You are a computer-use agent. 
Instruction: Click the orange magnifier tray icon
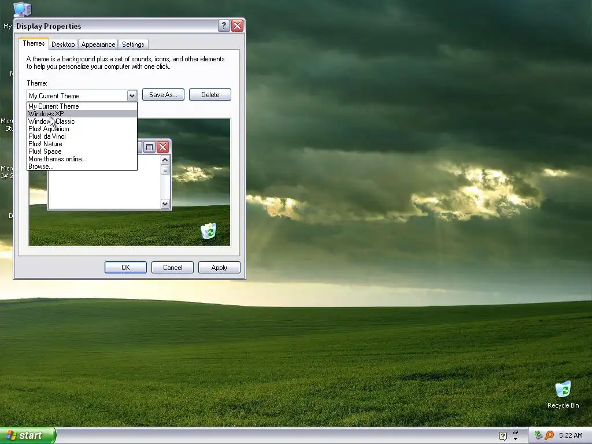[549, 435]
